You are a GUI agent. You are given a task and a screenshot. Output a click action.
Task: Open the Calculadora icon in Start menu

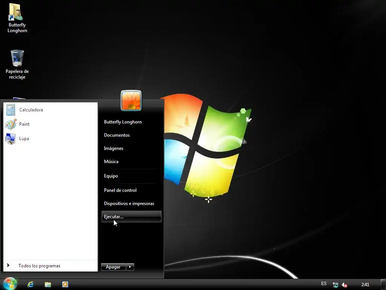(11, 110)
